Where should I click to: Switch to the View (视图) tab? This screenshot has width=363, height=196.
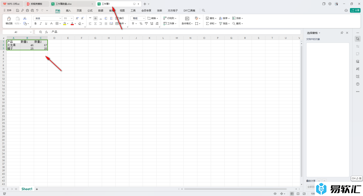tap(122, 10)
